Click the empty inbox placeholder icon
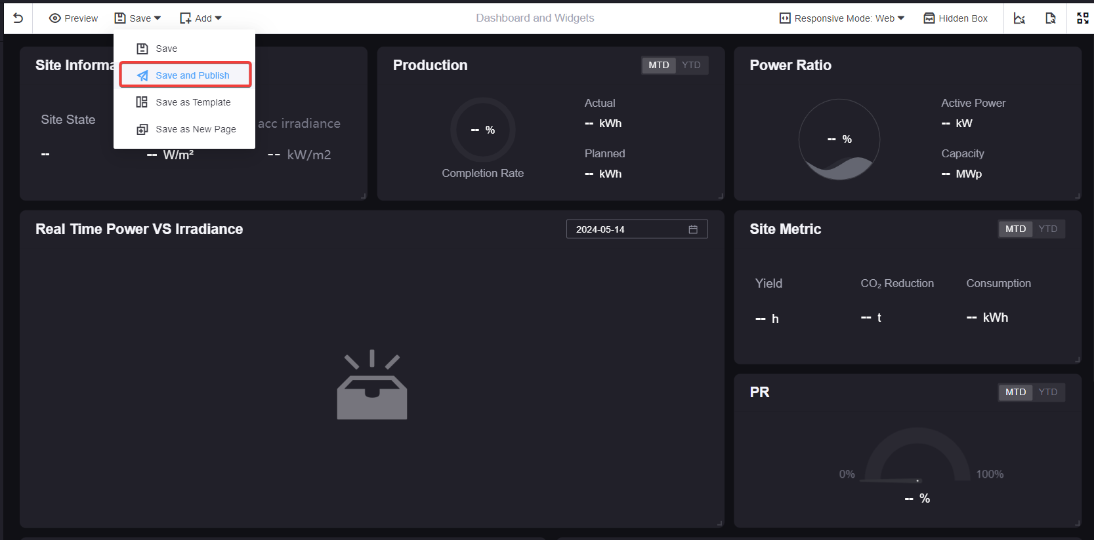 coord(371,385)
